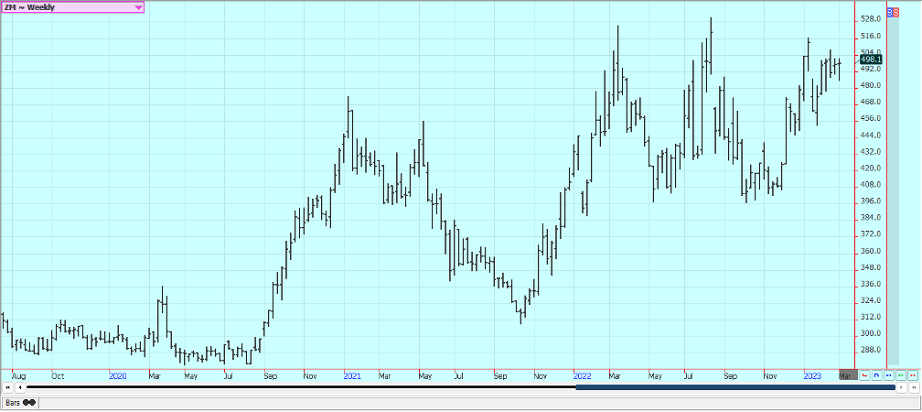Click the blue step-line icon near time axis
This screenshot has height=412, width=922.
[877, 375]
